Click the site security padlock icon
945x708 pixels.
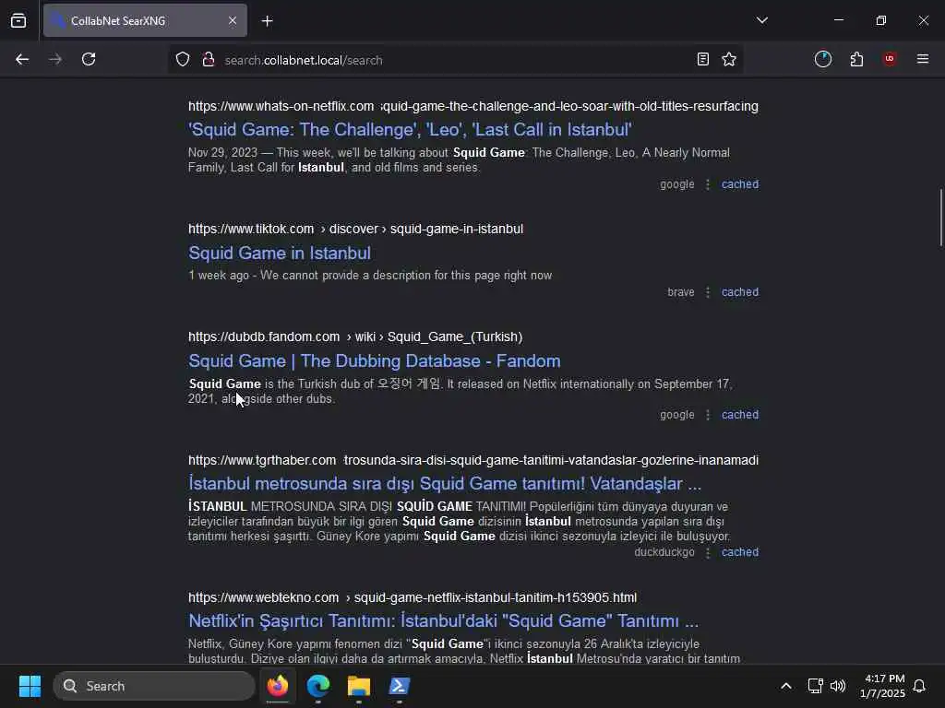pyautogui.click(x=209, y=60)
